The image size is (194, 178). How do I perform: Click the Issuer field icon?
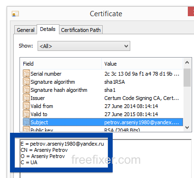tap(26, 98)
